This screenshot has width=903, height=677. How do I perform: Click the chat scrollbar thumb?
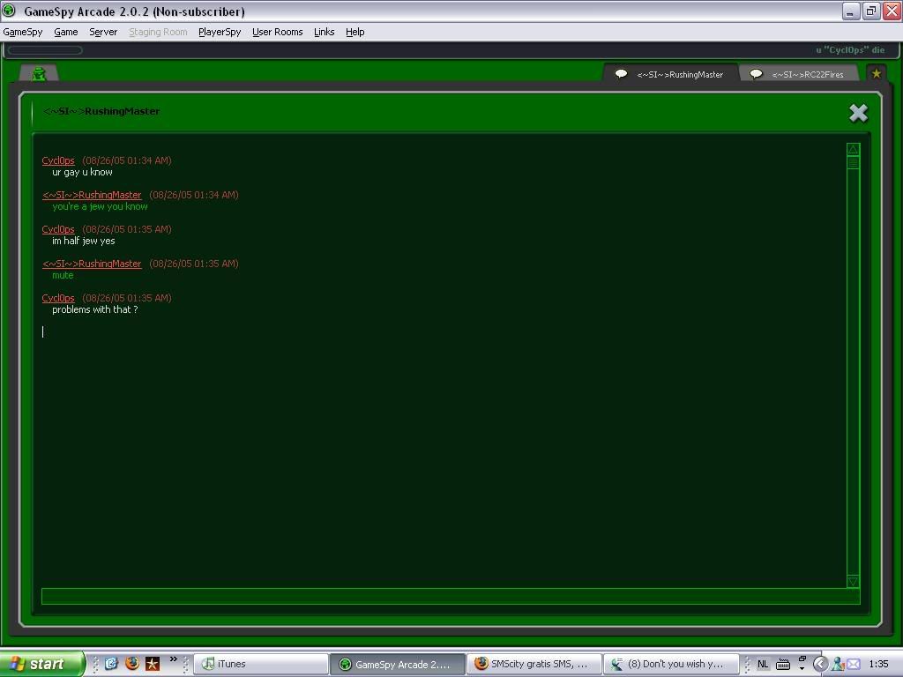853,163
